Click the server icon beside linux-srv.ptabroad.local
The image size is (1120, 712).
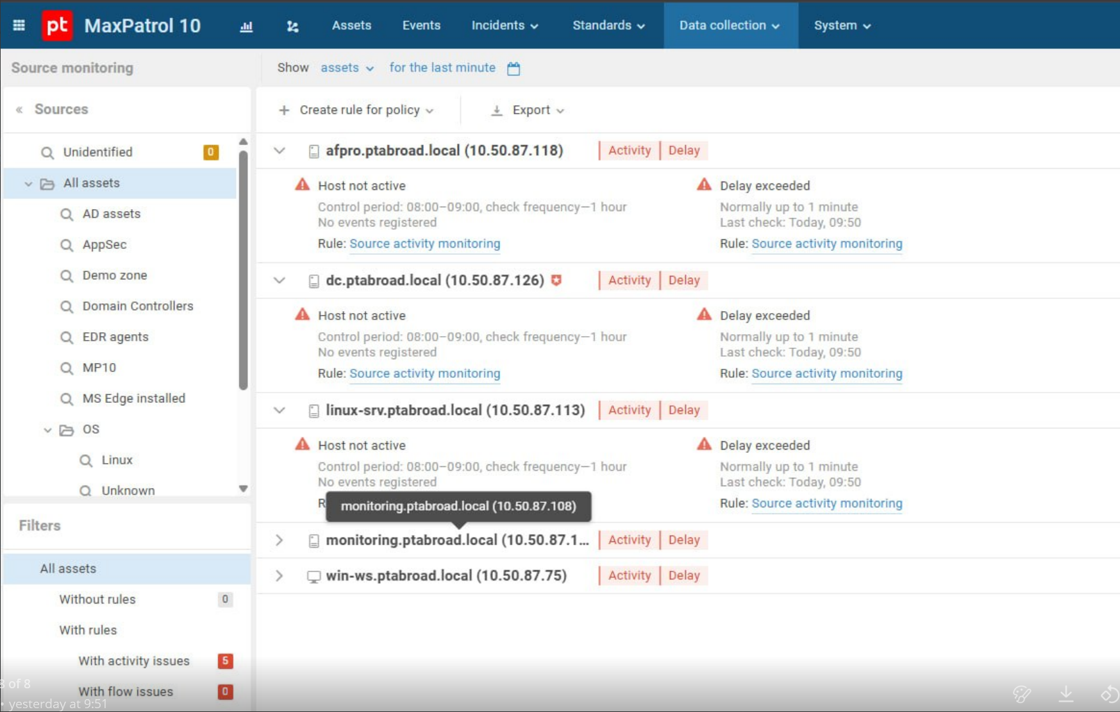click(x=313, y=411)
